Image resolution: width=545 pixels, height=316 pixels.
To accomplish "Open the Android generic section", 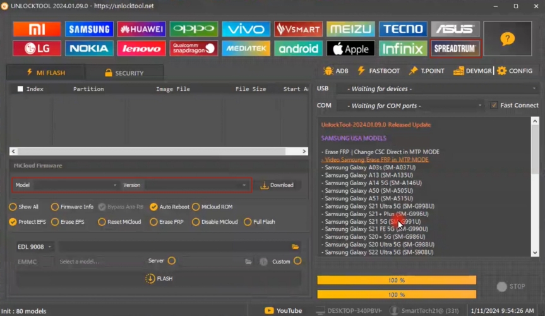I will (x=298, y=49).
